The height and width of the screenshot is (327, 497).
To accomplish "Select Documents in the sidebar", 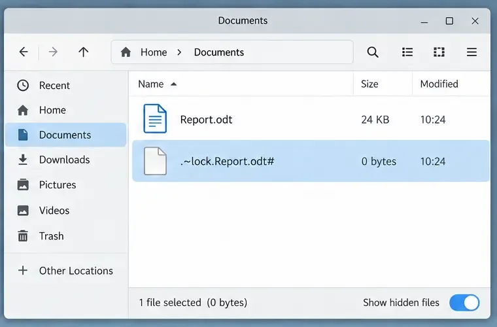I will pyautogui.click(x=65, y=135).
